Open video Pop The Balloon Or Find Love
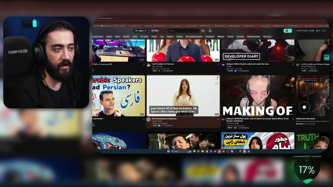The image size is (333, 187). coord(163,64)
